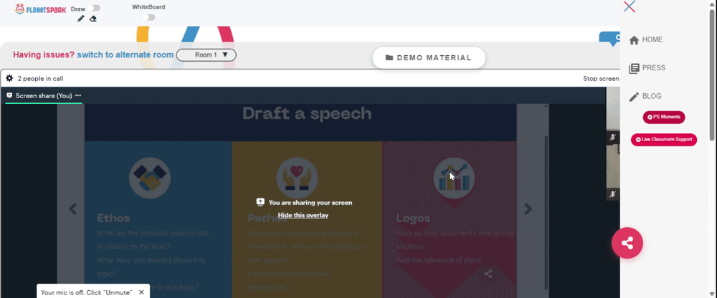717x298 pixels.
Task: Click the share icon in slide
Action: coord(488,274)
